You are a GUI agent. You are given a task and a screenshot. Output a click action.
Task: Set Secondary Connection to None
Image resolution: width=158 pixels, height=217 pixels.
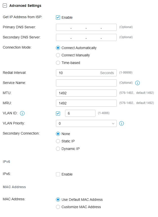(x=58, y=134)
